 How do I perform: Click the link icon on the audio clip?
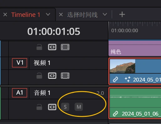[116, 114]
